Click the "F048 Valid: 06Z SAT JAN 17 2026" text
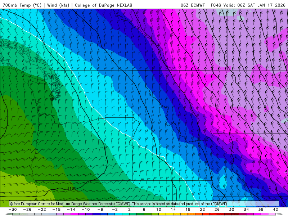The height and width of the screenshot is (216, 288). point(248,5)
